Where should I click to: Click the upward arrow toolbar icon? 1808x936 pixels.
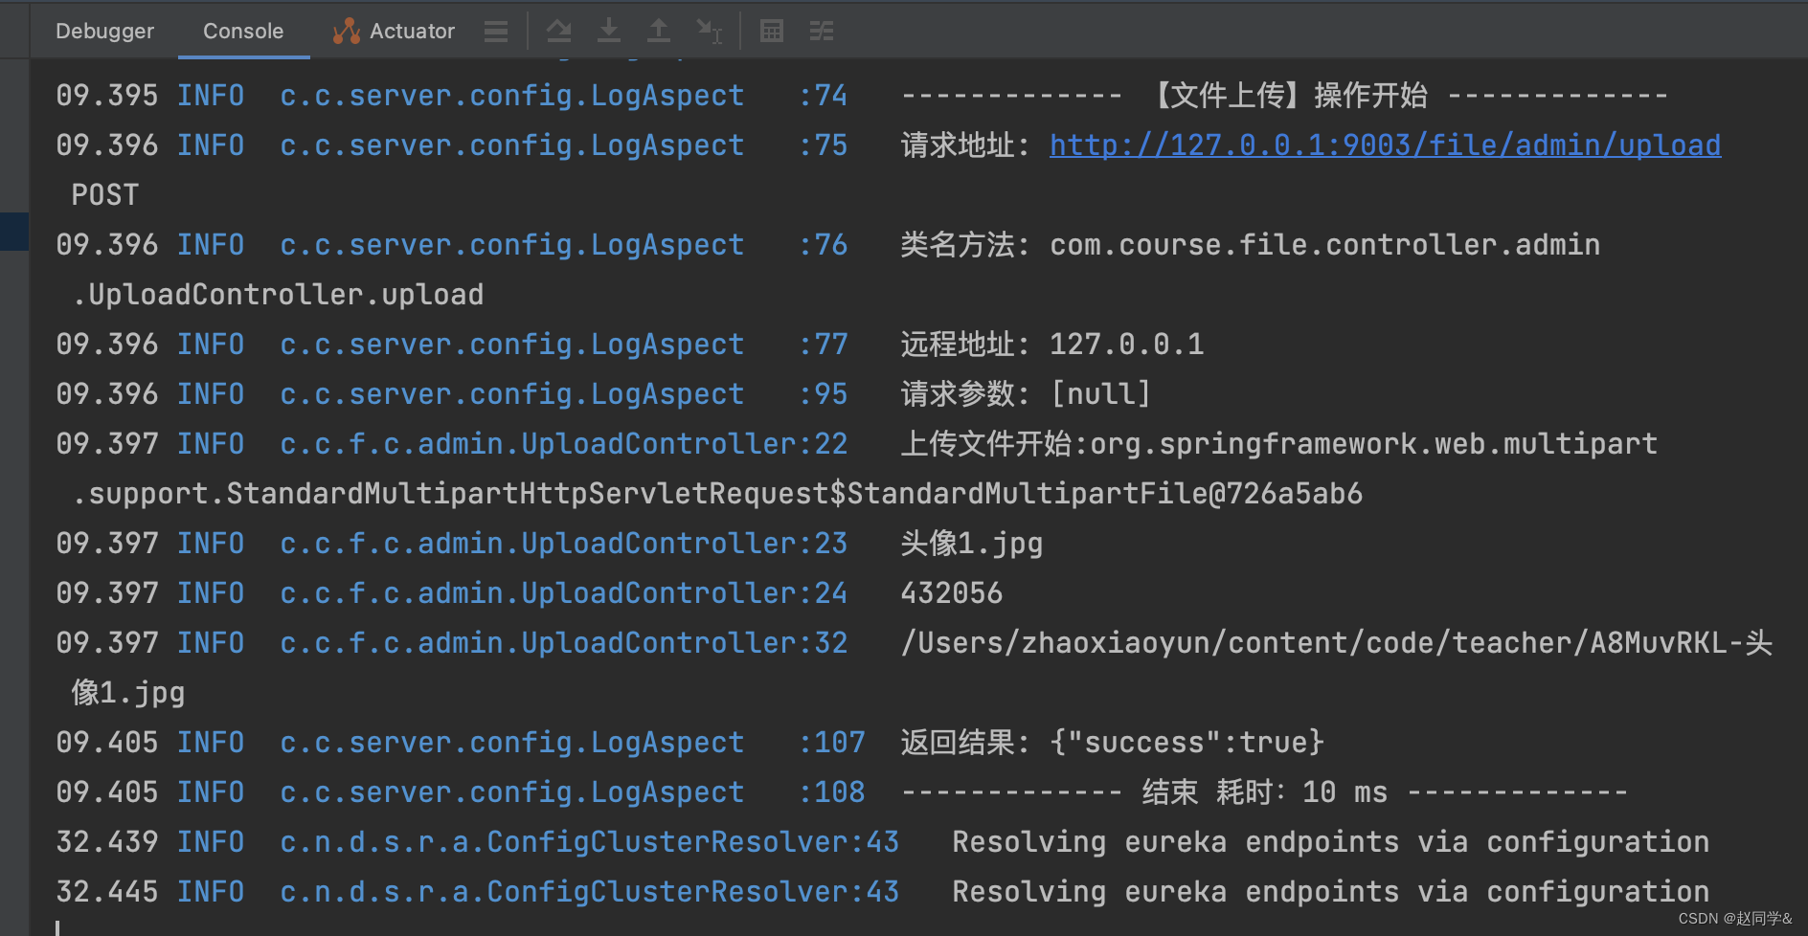point(659,31)
